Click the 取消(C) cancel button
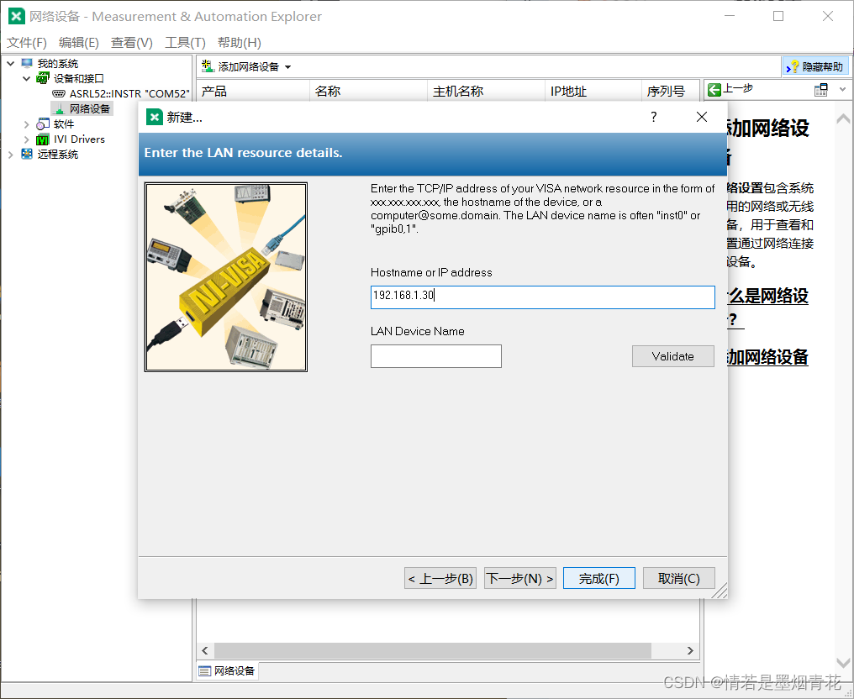This screenshot has width=854, height=699. (678, 578)
